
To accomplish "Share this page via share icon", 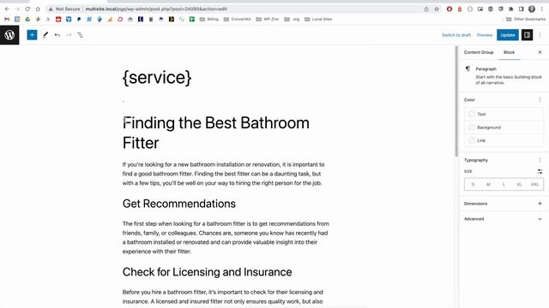I will pos(426,9).
